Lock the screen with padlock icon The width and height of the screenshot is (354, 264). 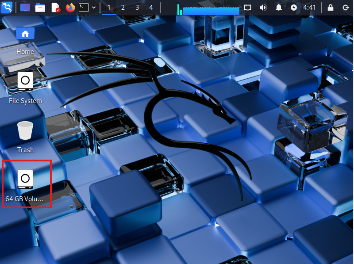click(330, 8)
